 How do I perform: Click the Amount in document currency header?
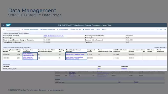[135, 51]
